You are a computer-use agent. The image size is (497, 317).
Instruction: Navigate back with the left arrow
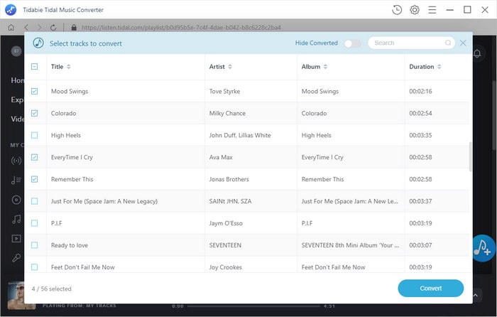(x=26, y=28)
